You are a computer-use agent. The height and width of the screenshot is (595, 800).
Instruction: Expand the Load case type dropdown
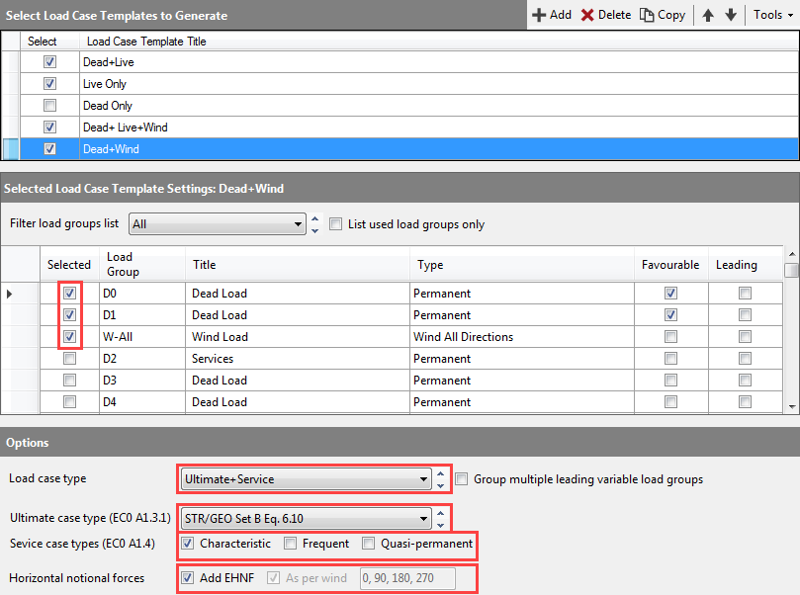[305, 479]
